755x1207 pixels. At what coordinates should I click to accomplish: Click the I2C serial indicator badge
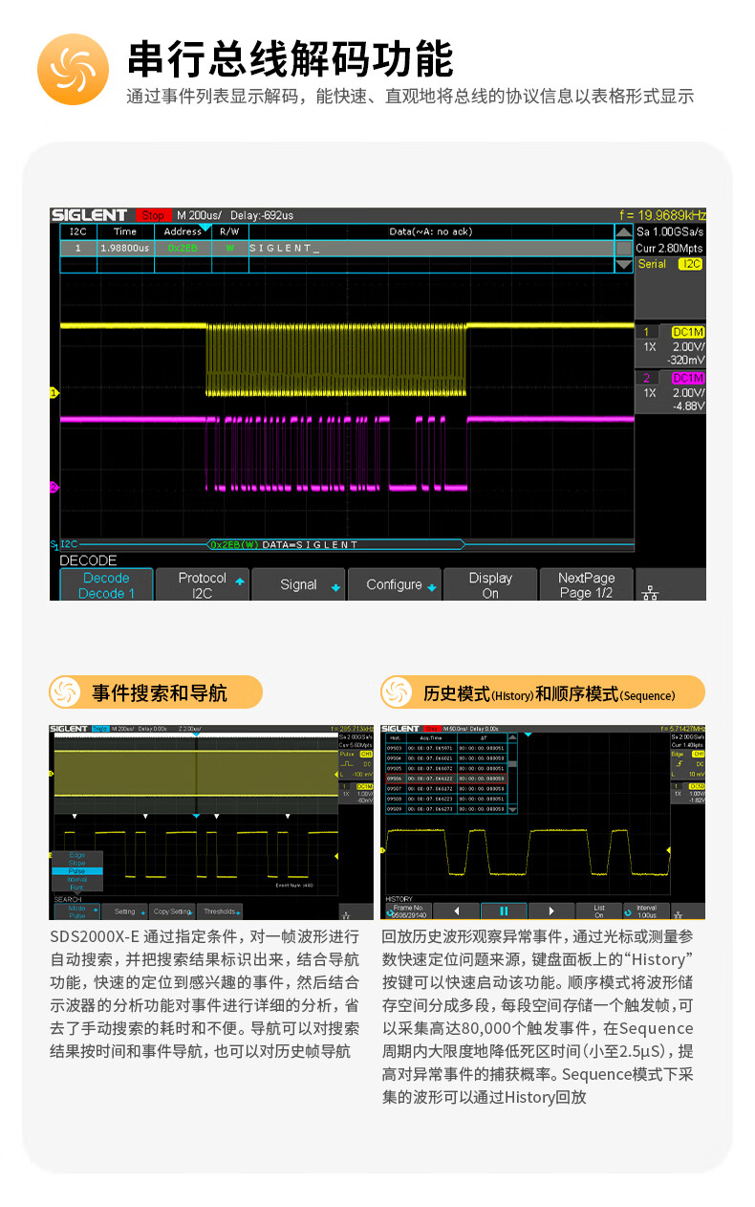pos(690,264)
